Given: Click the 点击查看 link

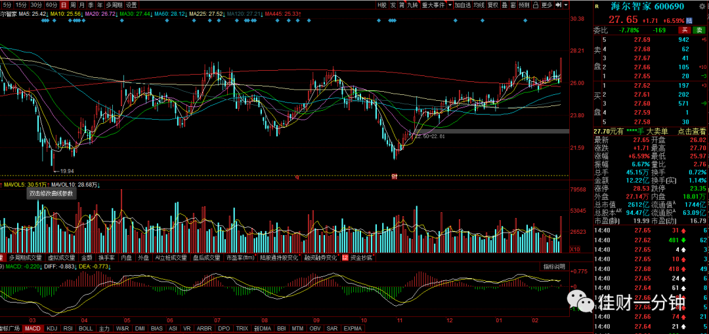Looking at the screenshot, I should pos(691,132).
